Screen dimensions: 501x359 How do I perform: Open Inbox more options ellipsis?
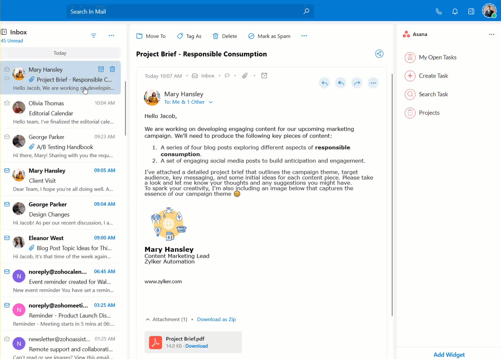[111, 35]
